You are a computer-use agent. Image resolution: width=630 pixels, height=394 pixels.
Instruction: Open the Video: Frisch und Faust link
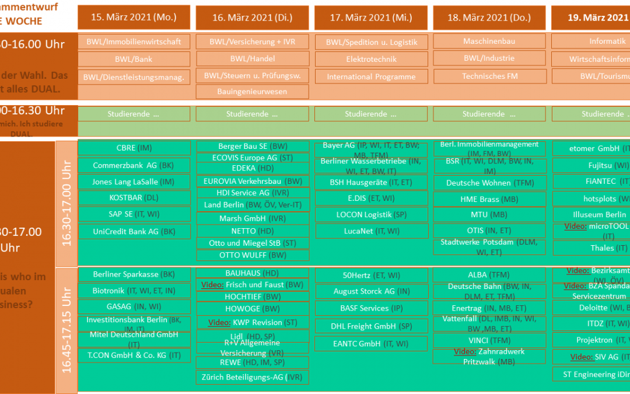[252, 285]
